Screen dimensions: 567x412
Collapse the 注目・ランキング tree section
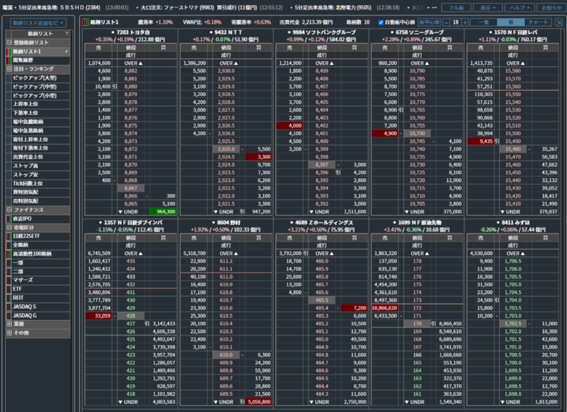click(x=7, y=69)
